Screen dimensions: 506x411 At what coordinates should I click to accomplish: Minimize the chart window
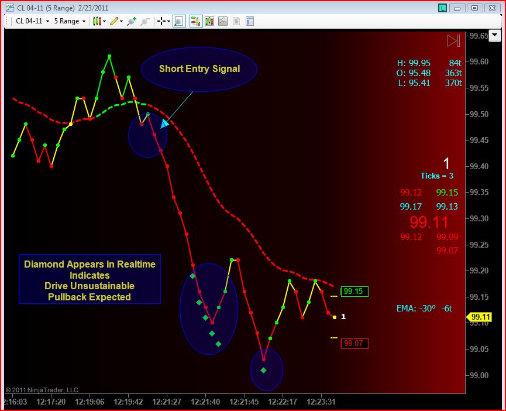click(457, 8)
